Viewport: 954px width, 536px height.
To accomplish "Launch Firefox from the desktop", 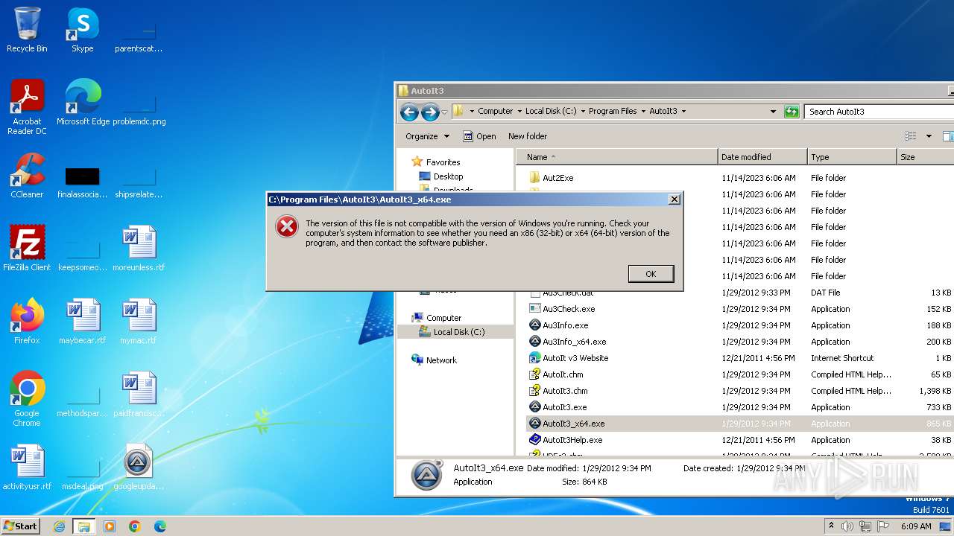I will pyautogui.click(x=27, y=322).
